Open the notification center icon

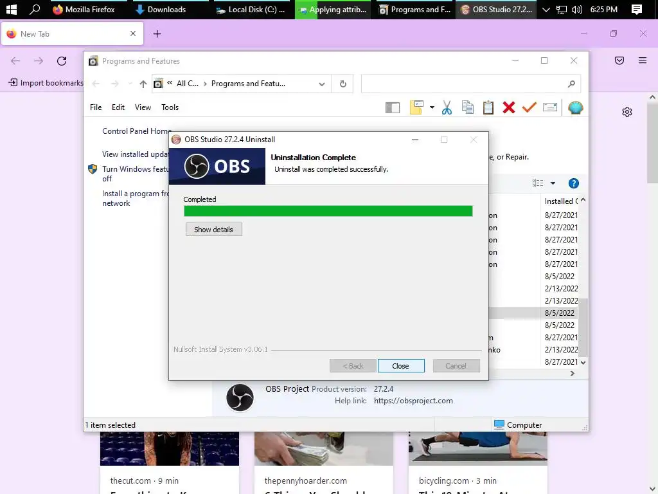pos(637,9)
